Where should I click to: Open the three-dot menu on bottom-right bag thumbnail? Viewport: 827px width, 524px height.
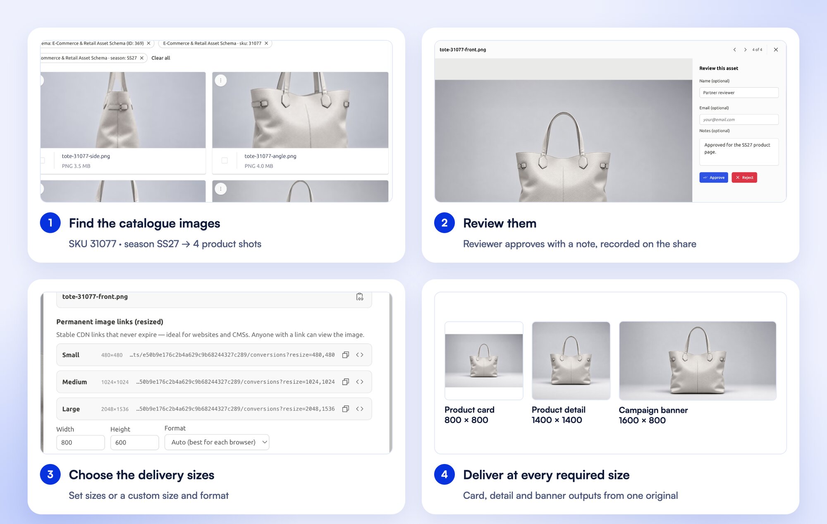pyautogui.click(x=221, y=189)
